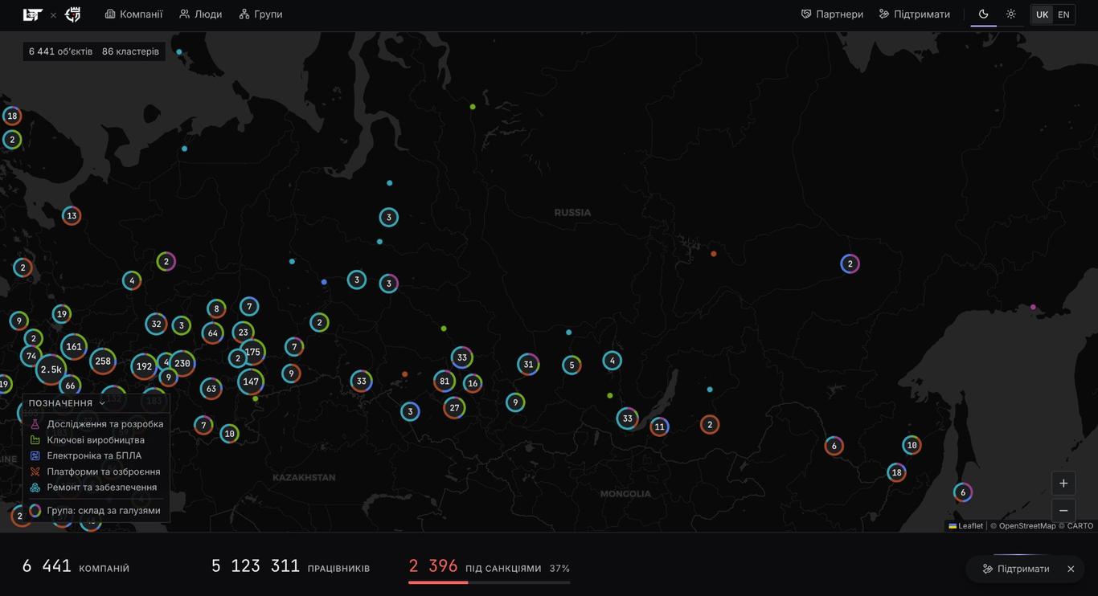Select the cluster marker labeled 8

click(216, 308)
